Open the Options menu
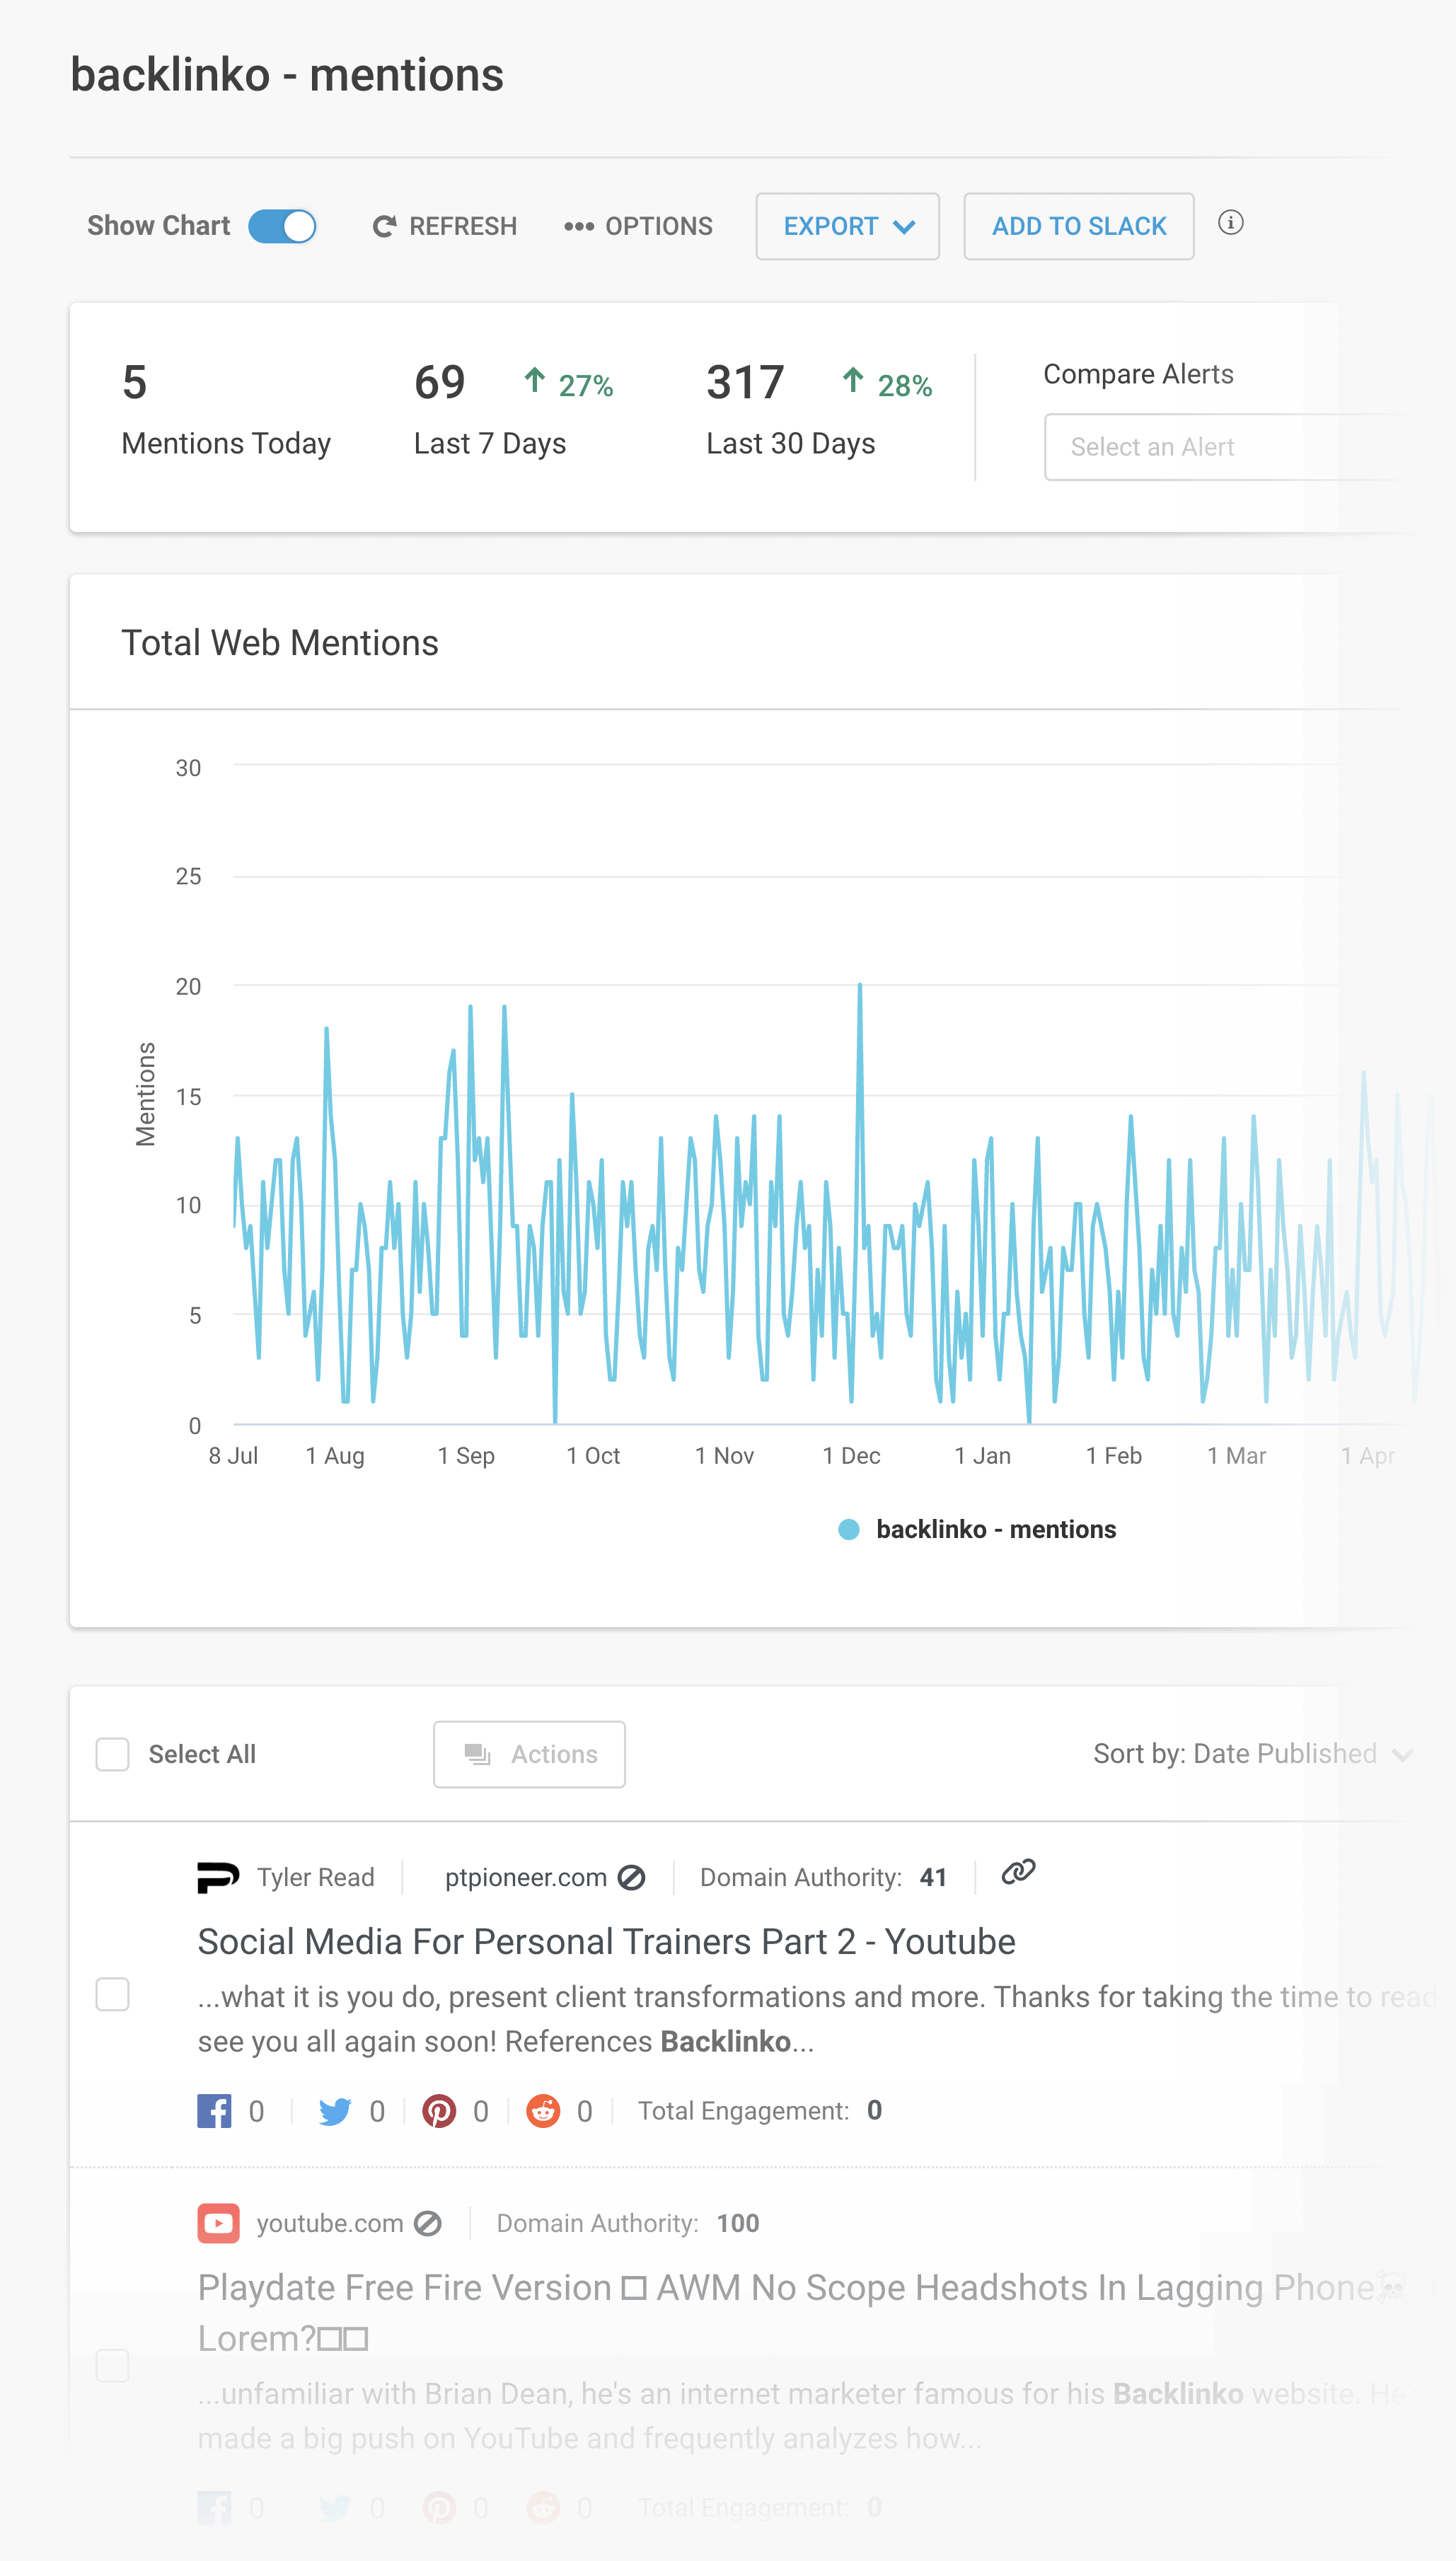Viewport: 1456px width, 2561px height. 637,226
